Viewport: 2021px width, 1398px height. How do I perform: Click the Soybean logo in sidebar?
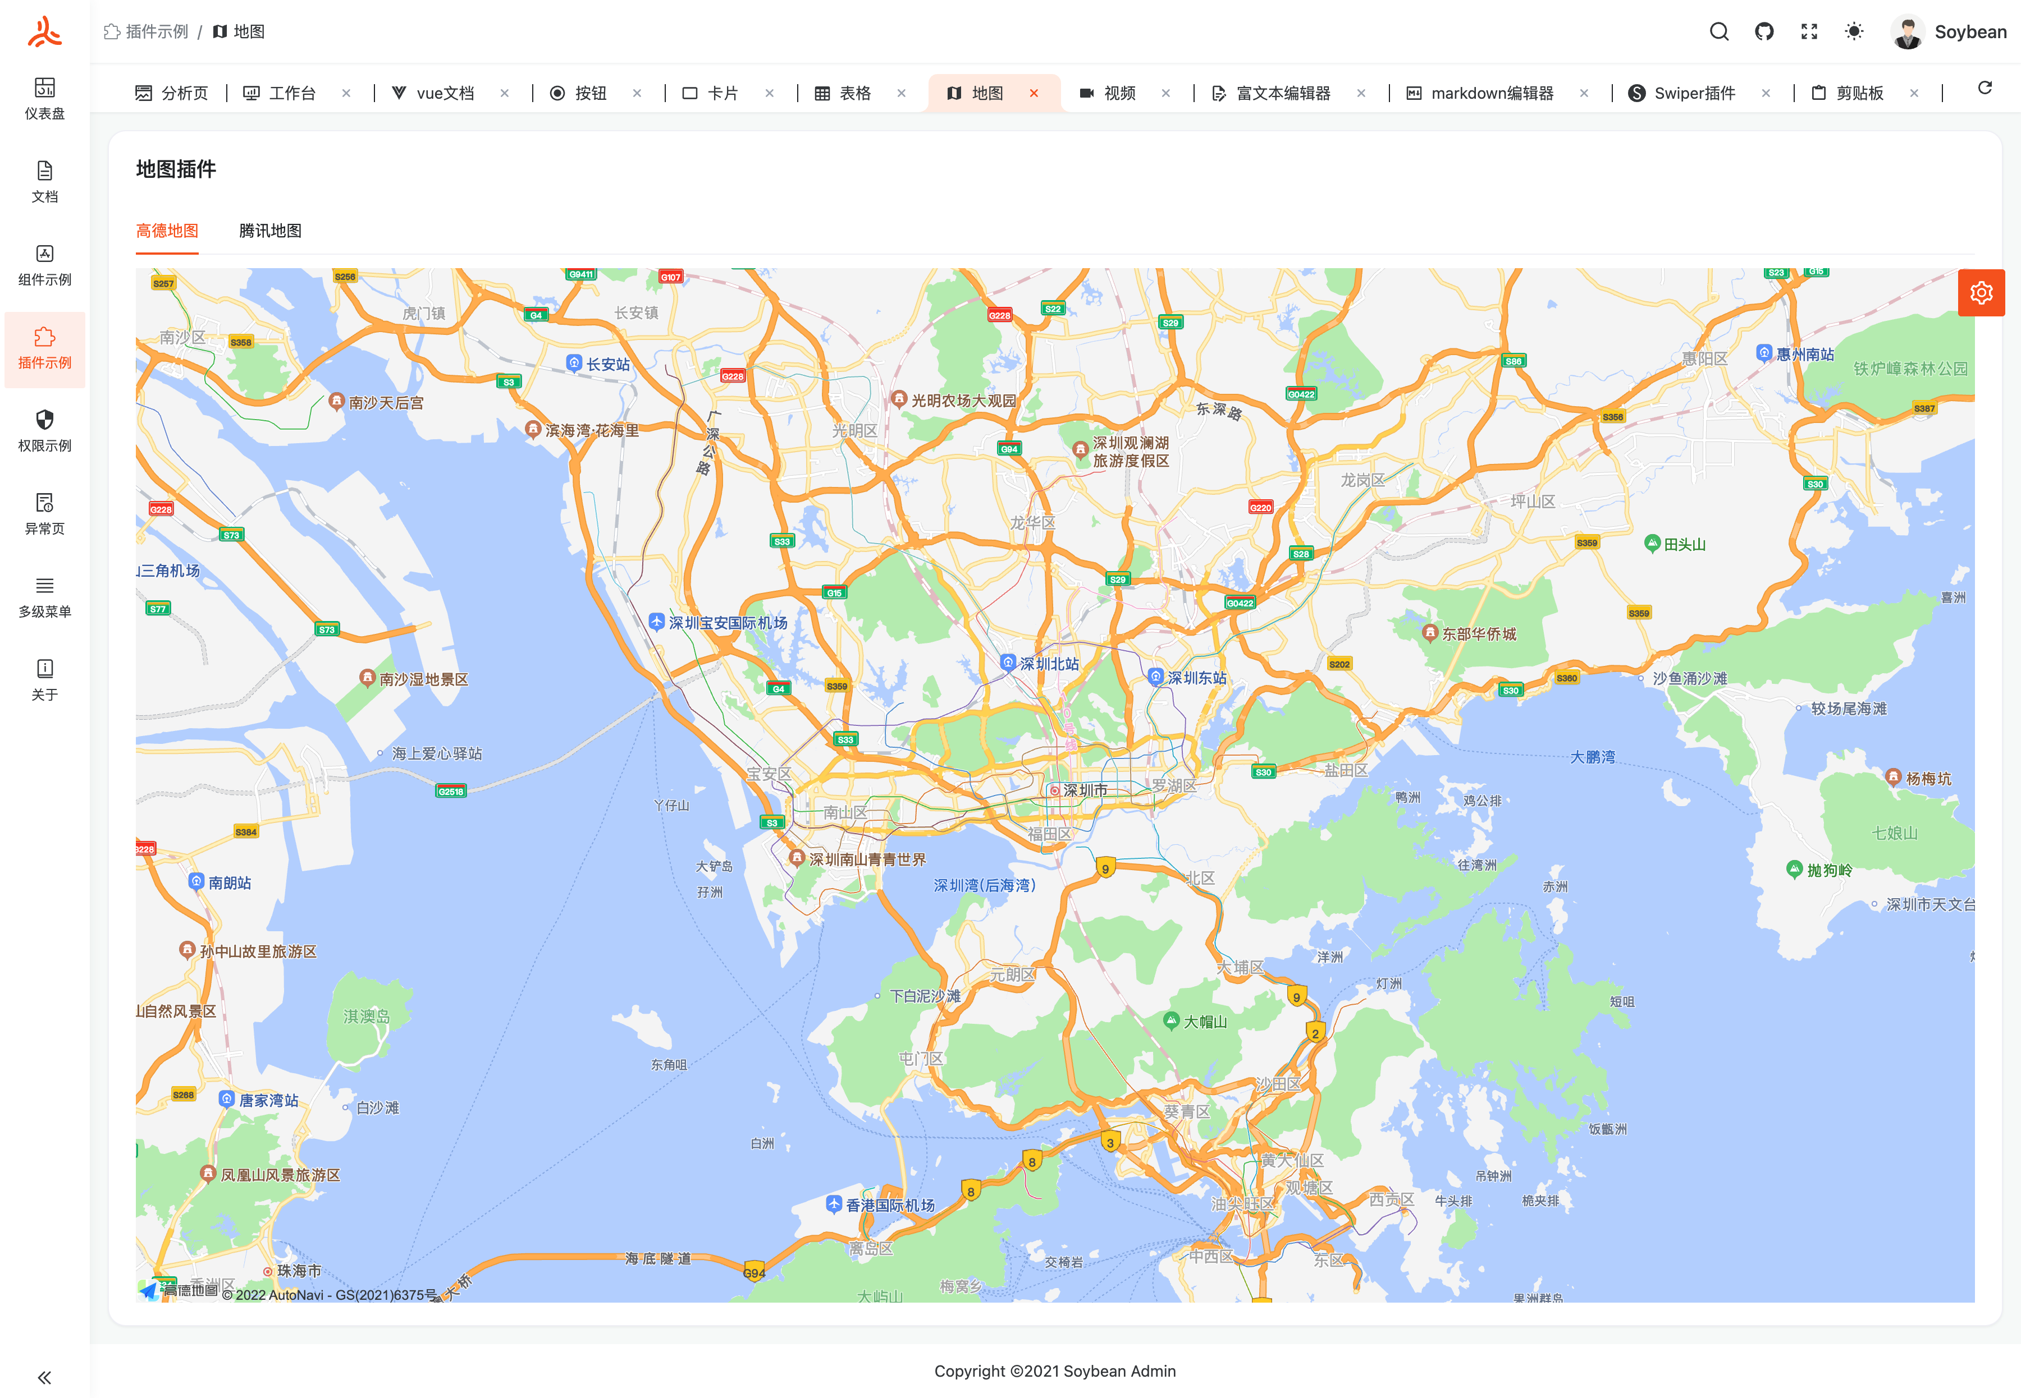(x=45, y=31)
